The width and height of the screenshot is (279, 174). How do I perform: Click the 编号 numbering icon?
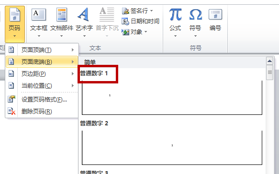point(215,15)
